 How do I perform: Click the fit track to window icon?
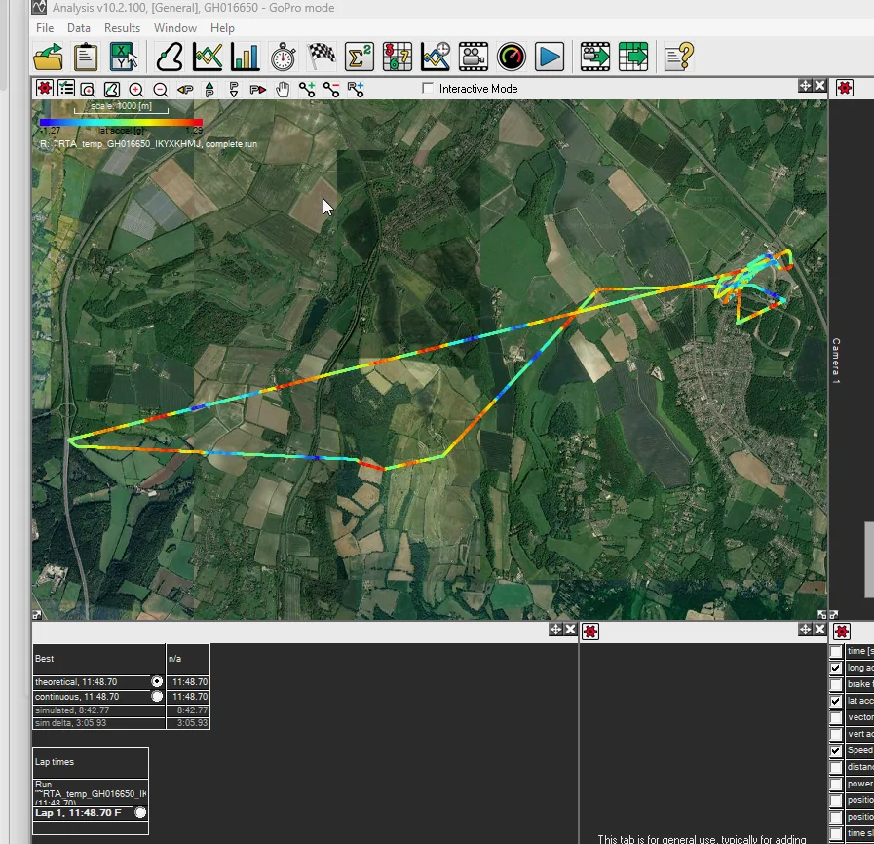click(x=111, y=90)
